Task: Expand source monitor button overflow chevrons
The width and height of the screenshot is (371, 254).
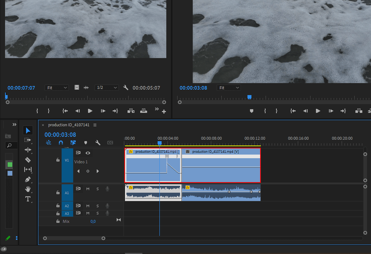Action: (x=157, y=109)
